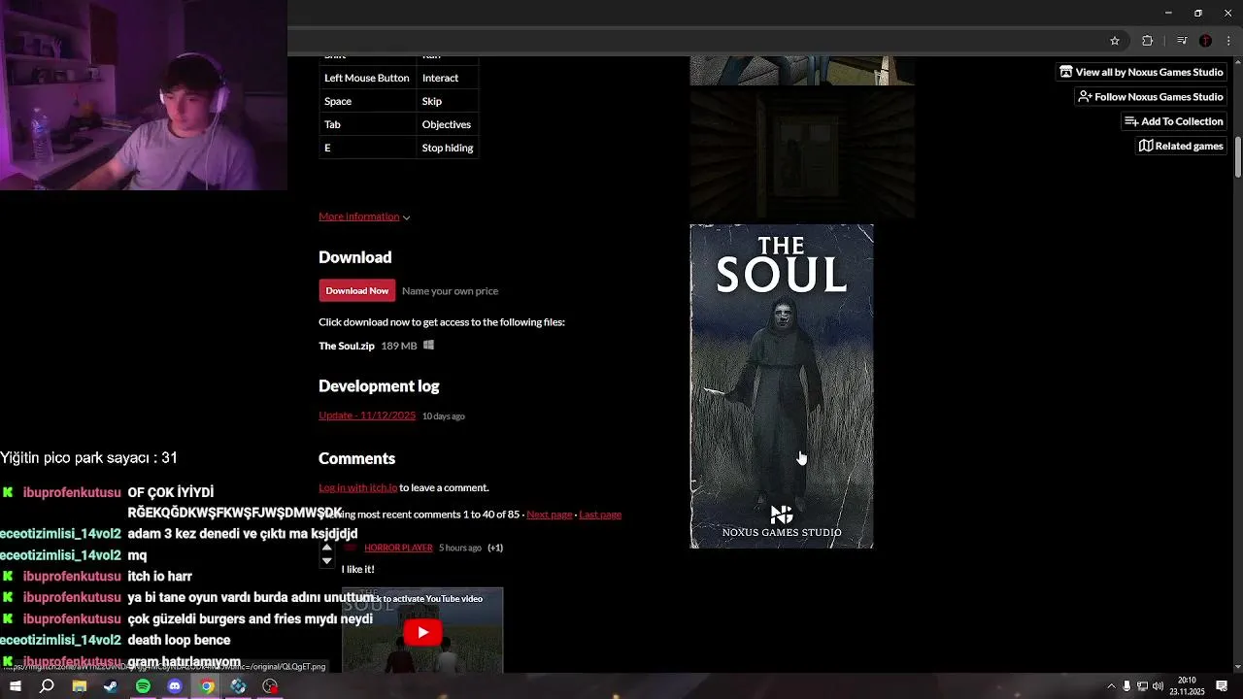This screenshot has height=699, width=1243.
Task: Open the blue diamond taskbar app
Action: (238, 686)
